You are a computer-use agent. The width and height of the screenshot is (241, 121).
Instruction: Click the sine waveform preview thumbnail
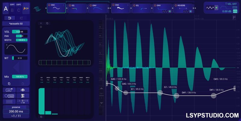tap(16, 49)
